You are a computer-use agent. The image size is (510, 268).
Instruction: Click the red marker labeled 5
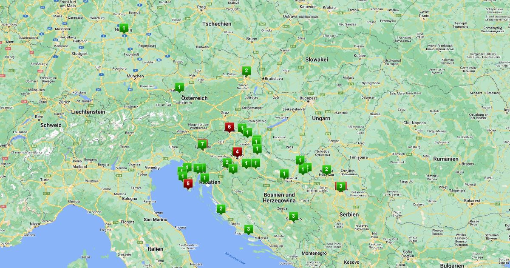[x=188, y=183]
